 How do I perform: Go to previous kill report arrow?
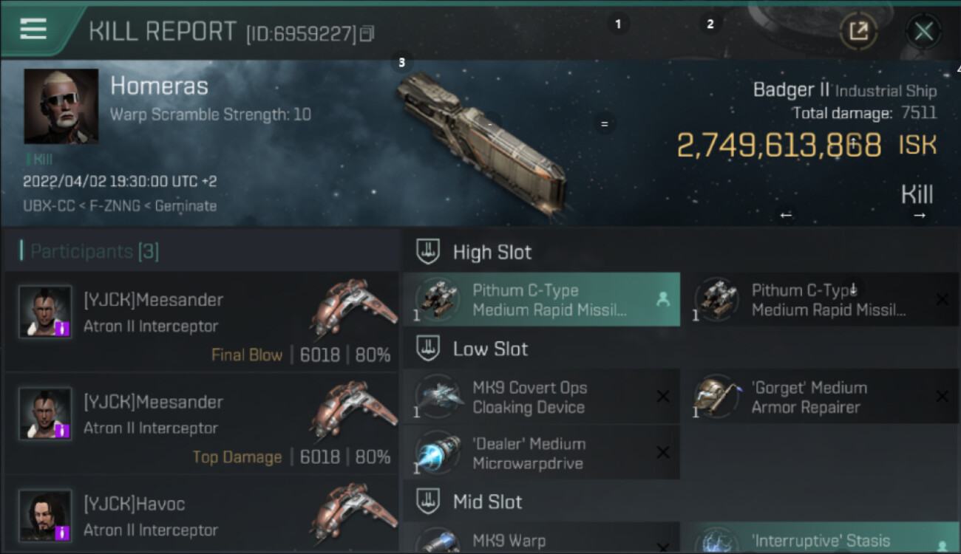pyautogui.click(x=786, y=215)
